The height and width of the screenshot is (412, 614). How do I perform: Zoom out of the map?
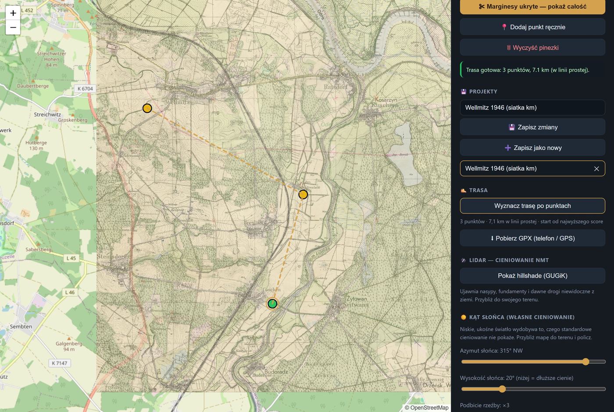click(13, 28)
